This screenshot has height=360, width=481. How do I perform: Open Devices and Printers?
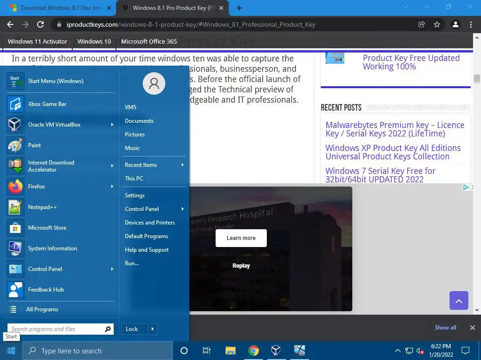150,223
